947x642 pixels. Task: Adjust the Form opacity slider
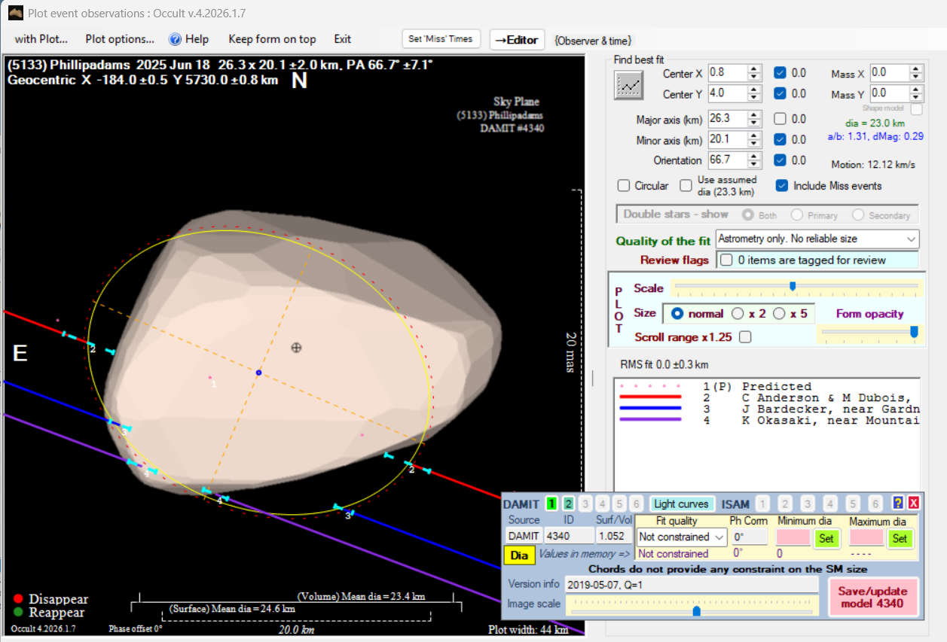[915, 332]
